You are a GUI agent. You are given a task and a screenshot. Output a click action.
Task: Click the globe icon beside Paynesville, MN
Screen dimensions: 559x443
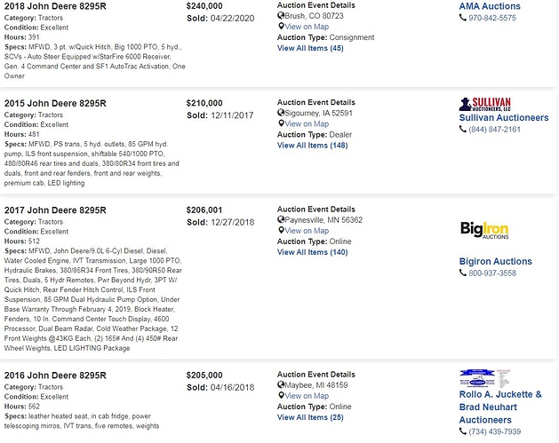281,220
